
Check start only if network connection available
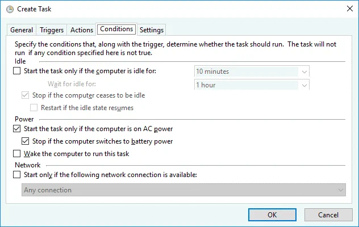(x=16, y=175)
